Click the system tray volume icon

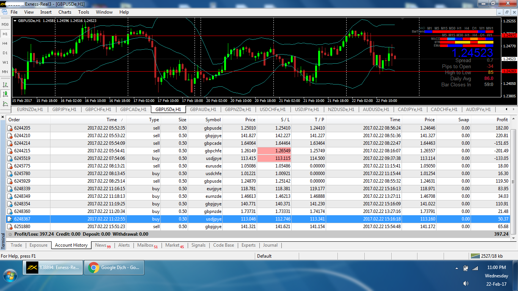pos(465,283)
